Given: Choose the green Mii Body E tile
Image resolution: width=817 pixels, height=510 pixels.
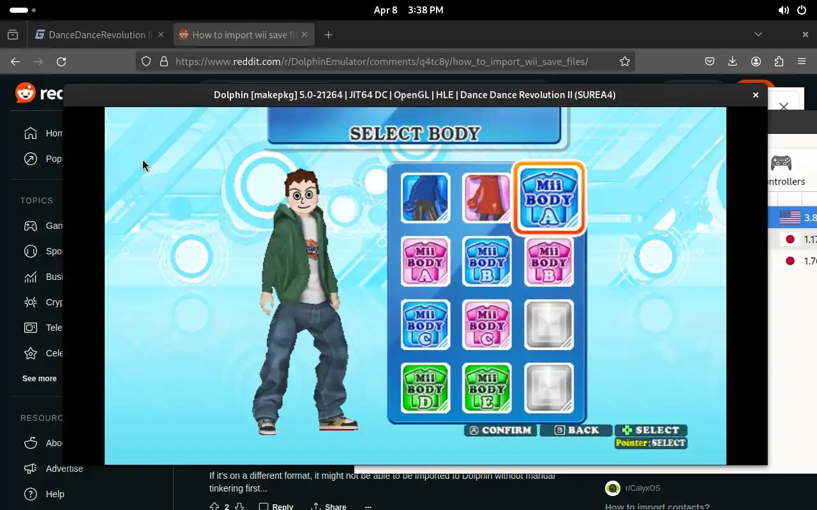Looking at the screenshot, I should coord(486,388).
